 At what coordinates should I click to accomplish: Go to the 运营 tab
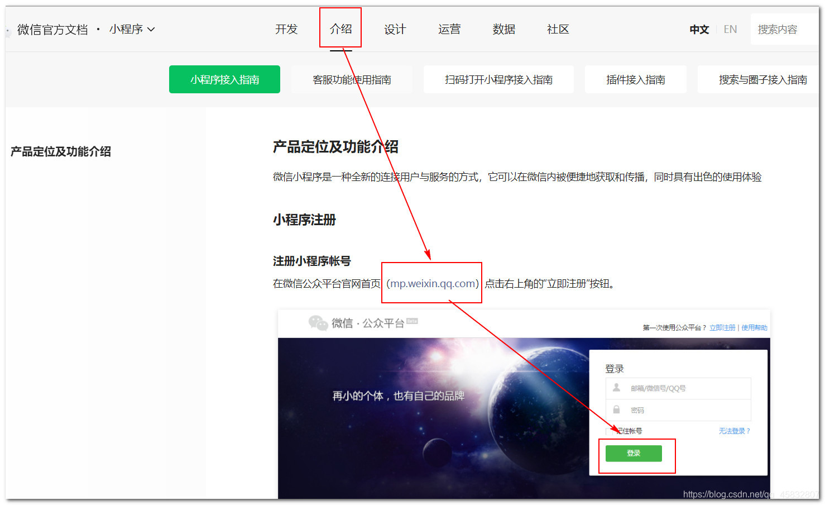449,29
